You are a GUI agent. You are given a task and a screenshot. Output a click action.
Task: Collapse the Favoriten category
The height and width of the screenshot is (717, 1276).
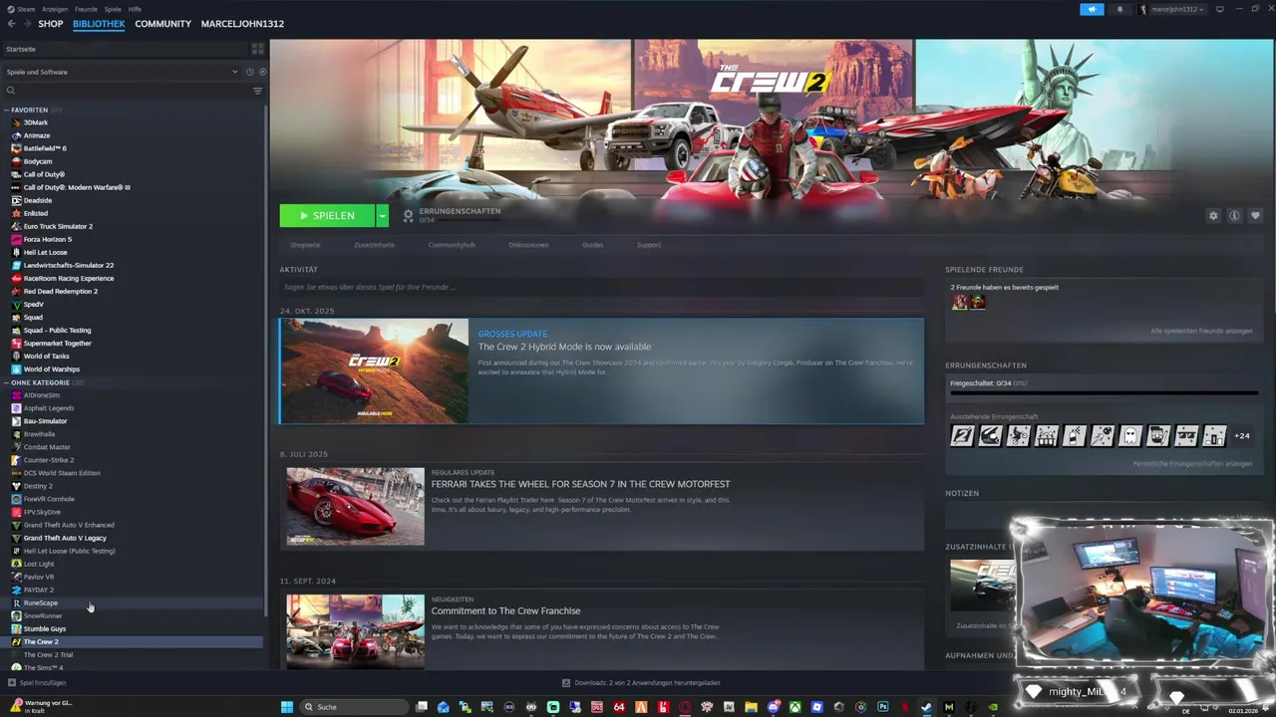(8, 110)
